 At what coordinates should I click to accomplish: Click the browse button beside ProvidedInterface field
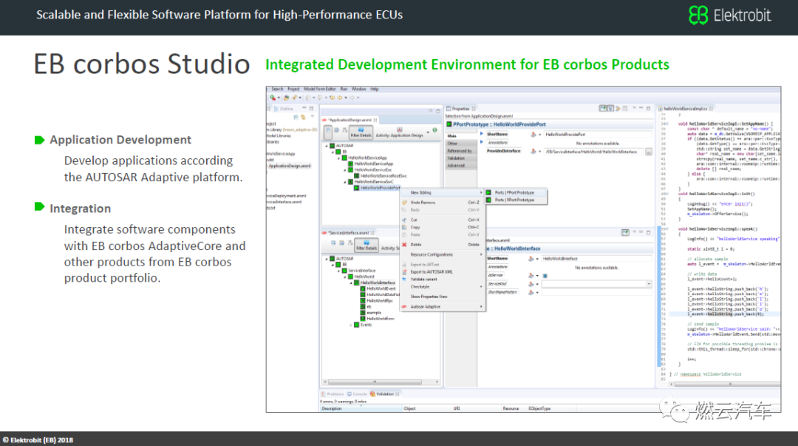click(x=649, y=152)
